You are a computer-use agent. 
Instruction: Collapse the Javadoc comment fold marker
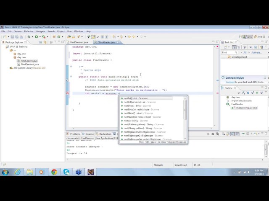click(71, 67)
